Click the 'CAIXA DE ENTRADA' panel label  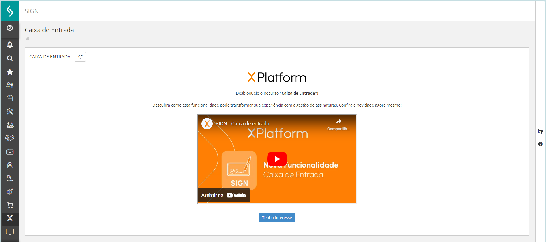click(50, 57)
